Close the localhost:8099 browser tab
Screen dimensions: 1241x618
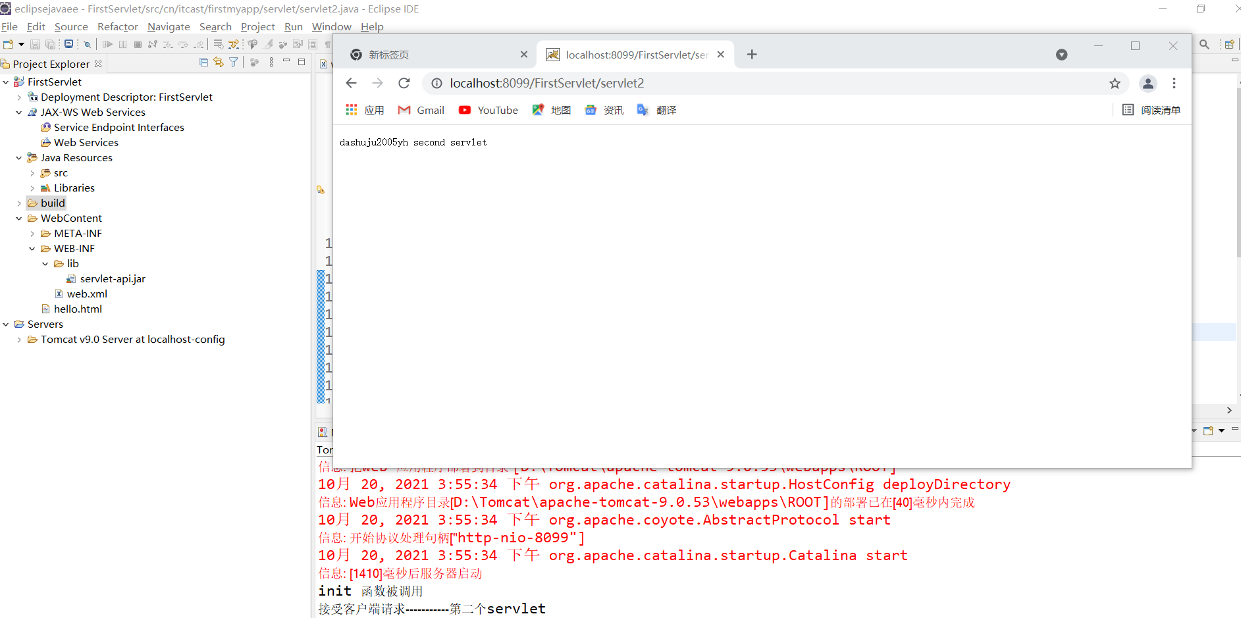click(721, 55)
